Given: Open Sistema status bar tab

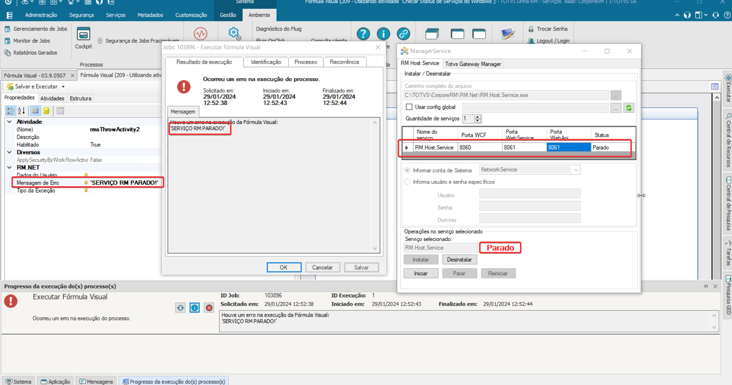Looking at the screenshot, I should click(x=19, y=382).
